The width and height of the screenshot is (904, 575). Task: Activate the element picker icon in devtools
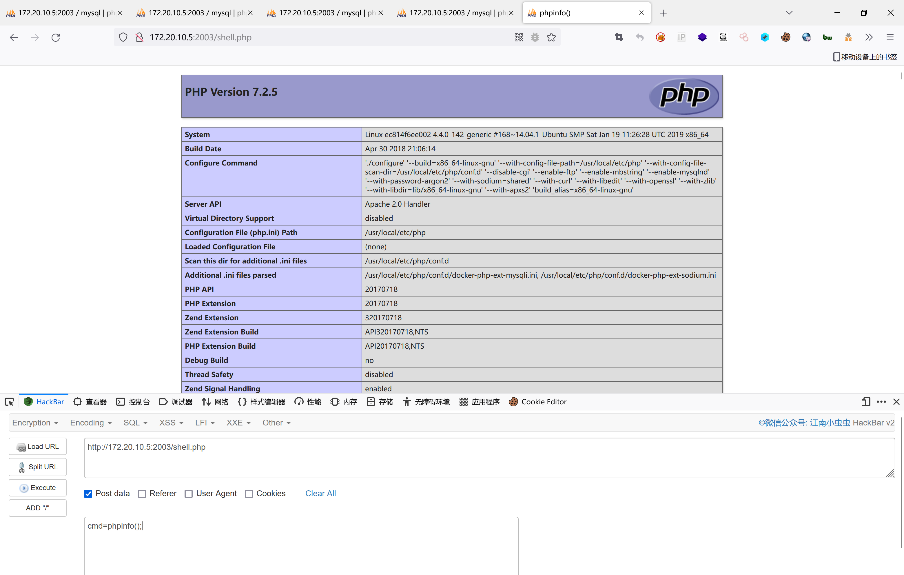[9, 402]
